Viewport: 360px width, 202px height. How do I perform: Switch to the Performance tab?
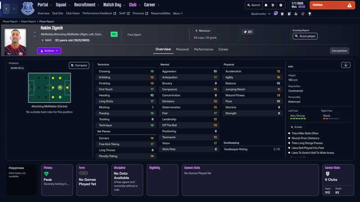203,49
